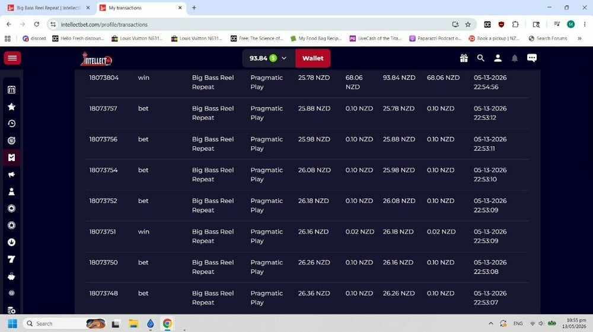The width and height of the screenshot is (593, 332).
Task: Click timestamp 05-13-2026 22:54:56
Action: tap(490, 82)
